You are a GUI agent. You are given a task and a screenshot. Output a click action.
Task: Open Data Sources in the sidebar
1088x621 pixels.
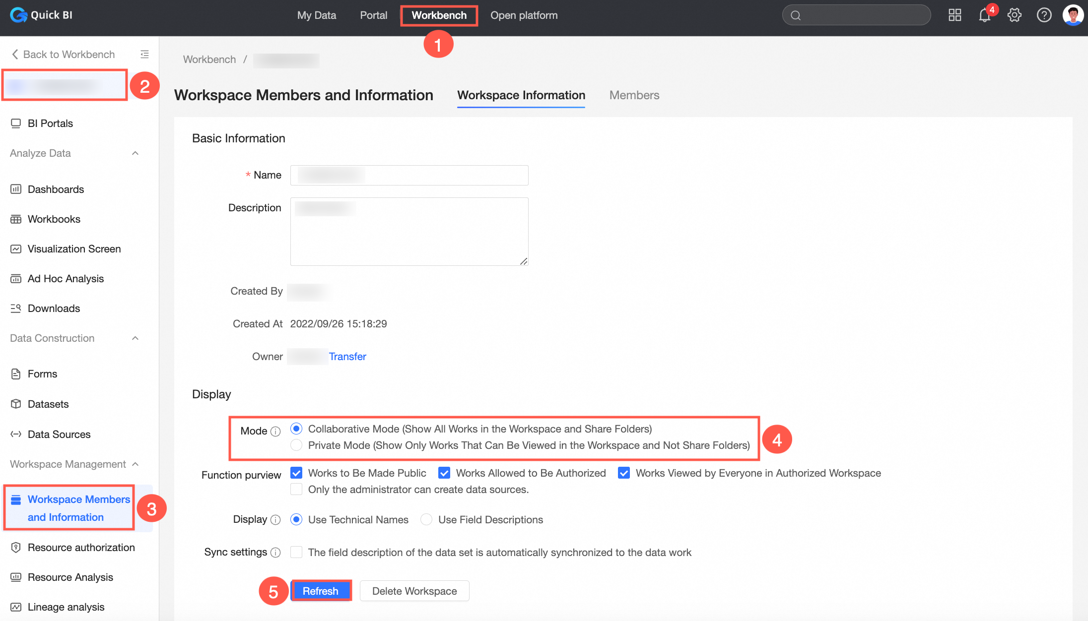pyautogui.click(x=59, y=434)
